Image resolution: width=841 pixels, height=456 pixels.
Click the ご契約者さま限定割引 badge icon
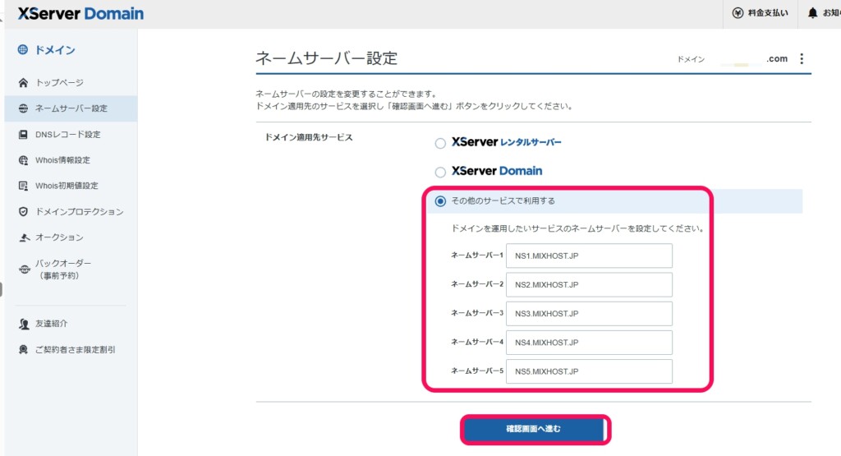pos(23,349)
